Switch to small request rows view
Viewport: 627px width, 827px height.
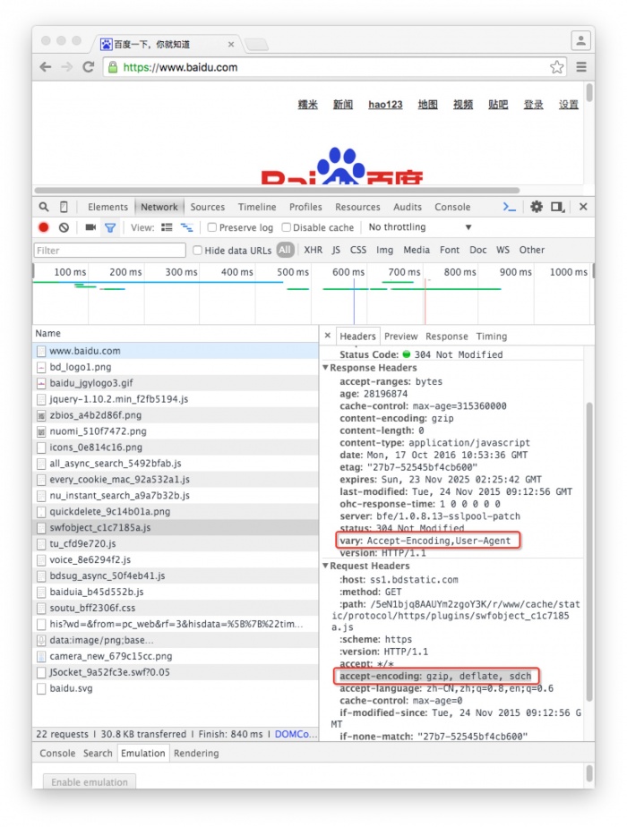[x=187, y=227]
